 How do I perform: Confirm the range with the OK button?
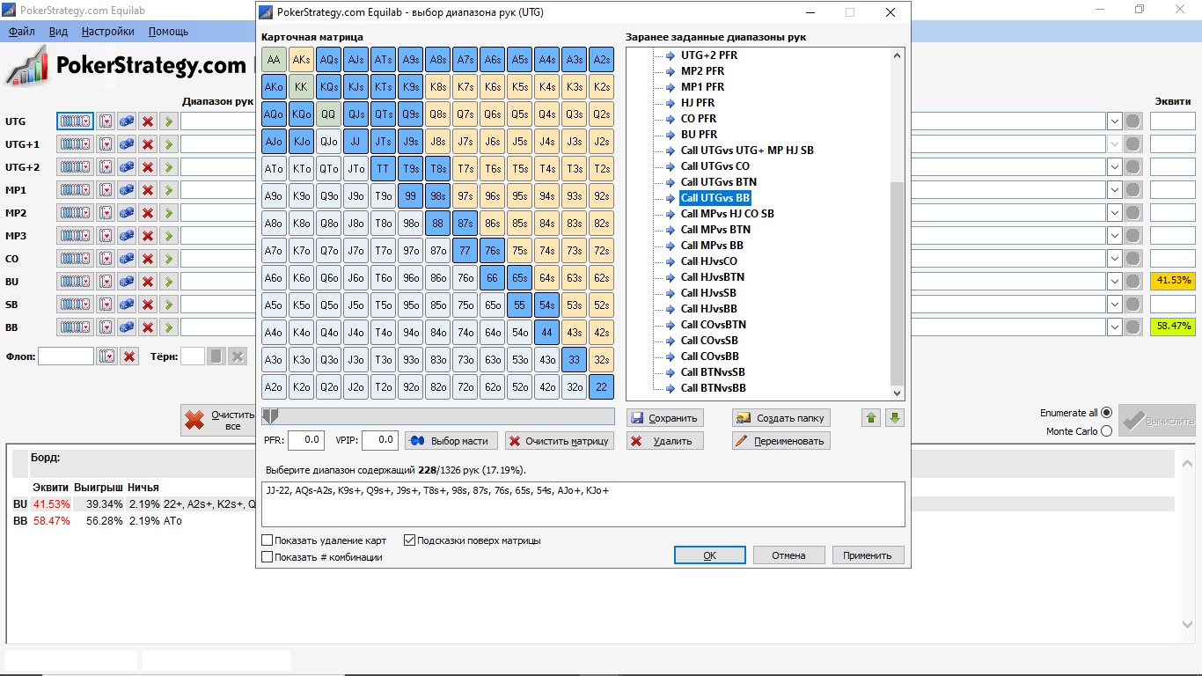click(x=710, y=555)
